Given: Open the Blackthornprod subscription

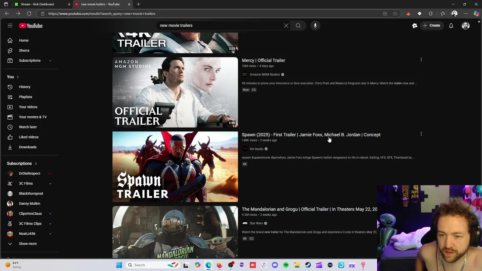Looking at the screenshot, I should (30, 193).
